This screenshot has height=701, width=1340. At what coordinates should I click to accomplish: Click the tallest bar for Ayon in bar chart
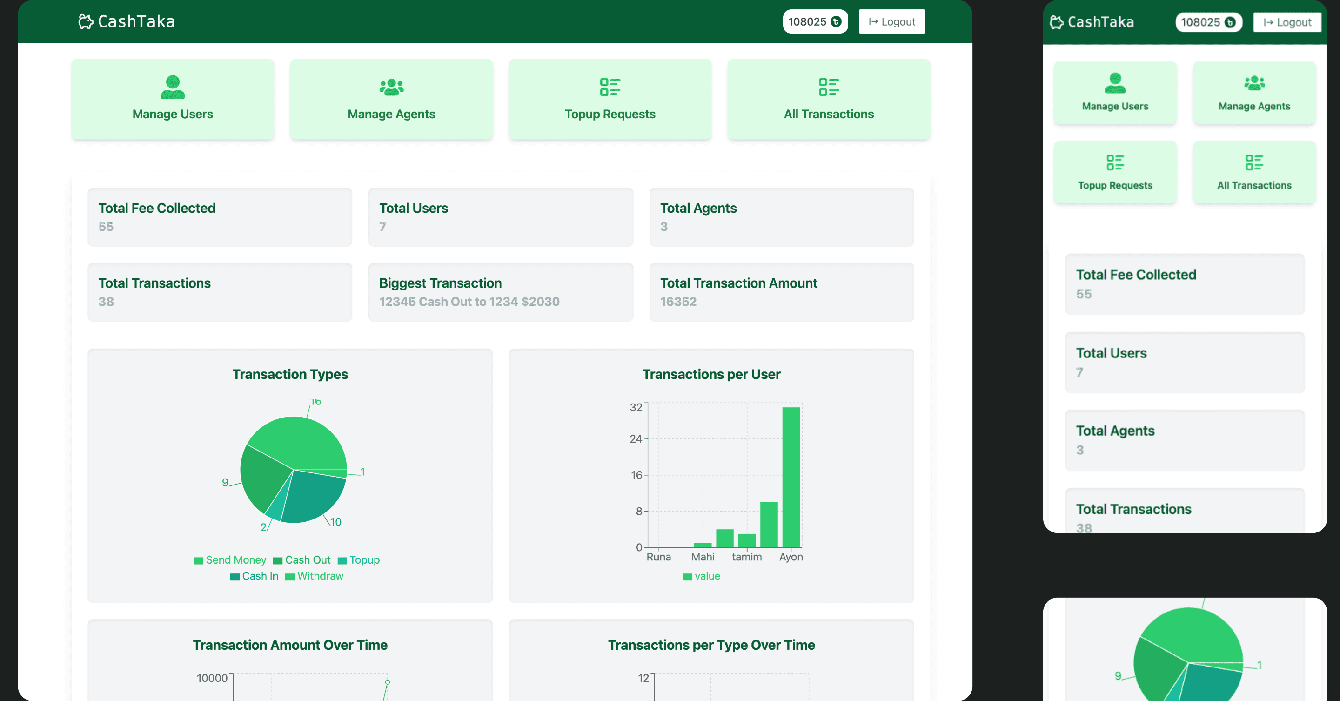point(791,477)
